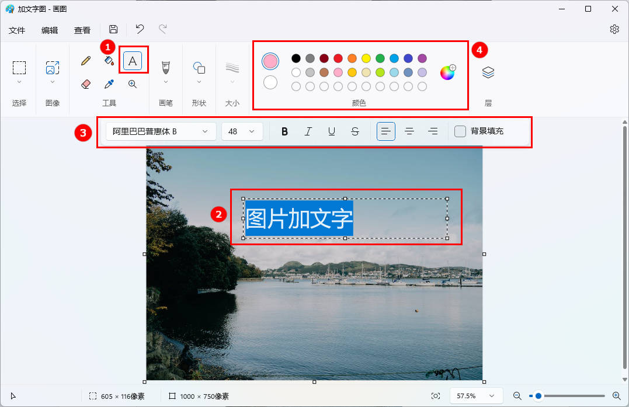Viewport: 629px width, 407px height.
Task: Save the file using the diskette icon
Action: coord(113,29)
